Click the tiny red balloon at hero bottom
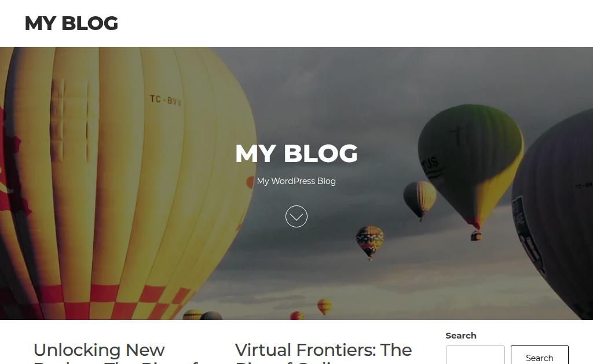Viewport: 593px width, 364px height. tap(297, 315)
